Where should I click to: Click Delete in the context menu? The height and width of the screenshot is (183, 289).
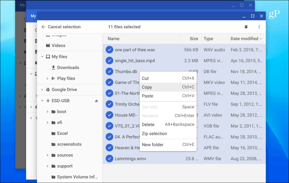pos(168,124)
